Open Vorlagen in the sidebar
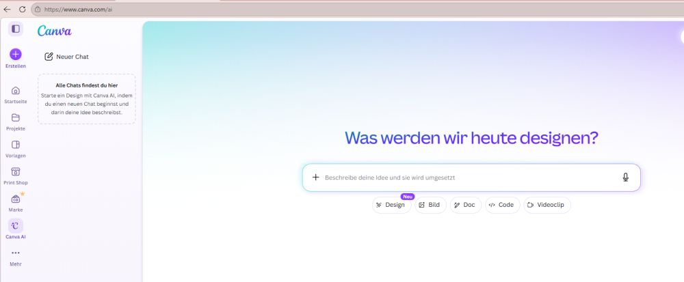 (16, 149)
